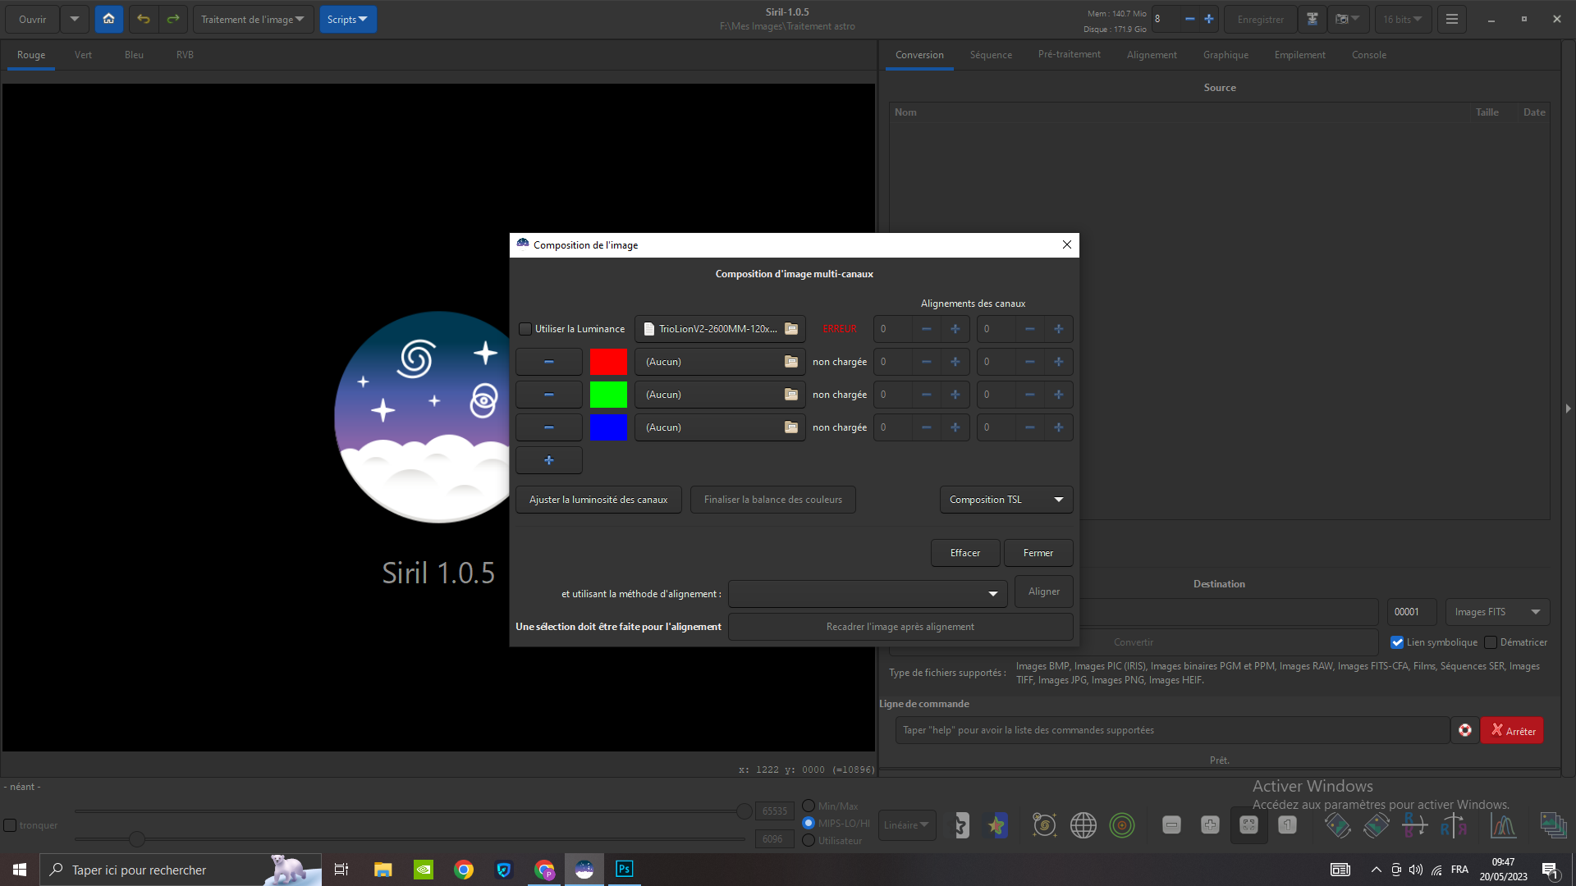Select the Min/Max radio button
This screenshot has width=1576, height=886.
pyautogui.click(x=809, y=806)
